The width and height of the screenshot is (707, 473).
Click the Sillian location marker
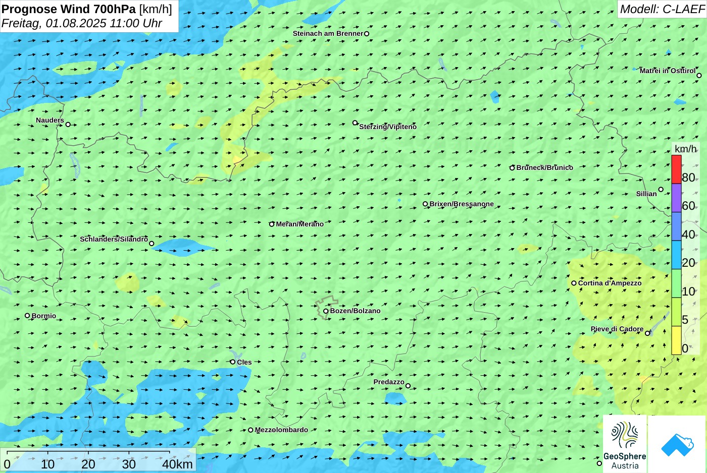point(661,190)
